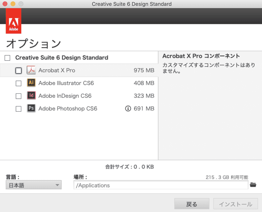Select the Adobe Illustrator CS6 label

66,83
